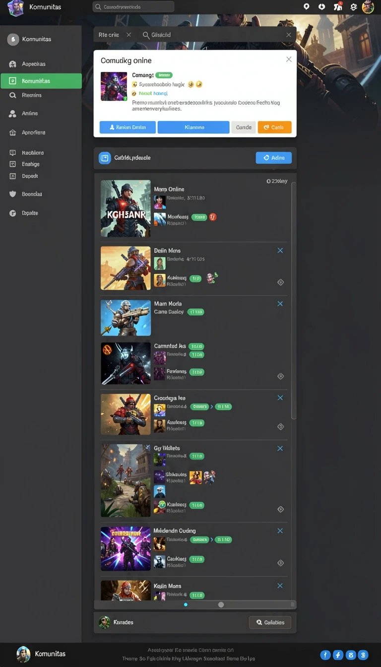
Task: Select the blue pagination dot below the list
Action: (x=186, y=604)
